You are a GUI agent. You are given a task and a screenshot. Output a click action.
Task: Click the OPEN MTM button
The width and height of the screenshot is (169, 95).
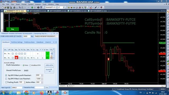tap(49, 65)
